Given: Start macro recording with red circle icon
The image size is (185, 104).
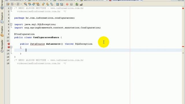Looking at the screenshot, I should pos(67,4).
